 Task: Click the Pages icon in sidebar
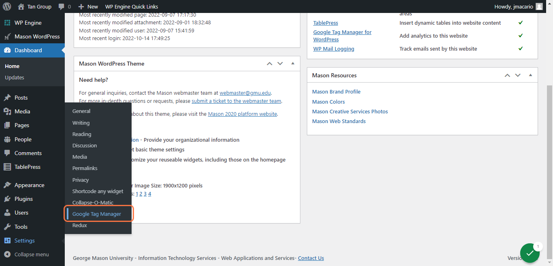coord(7,125)
